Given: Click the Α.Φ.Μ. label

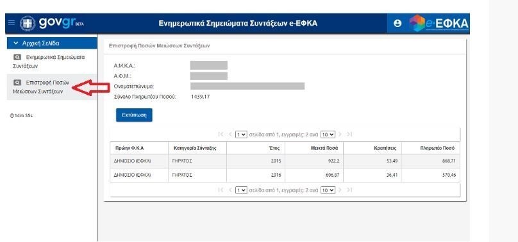Looking at the screenshot, I should coord(123,76).
